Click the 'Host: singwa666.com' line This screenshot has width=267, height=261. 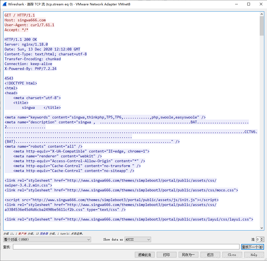point(25,20)
